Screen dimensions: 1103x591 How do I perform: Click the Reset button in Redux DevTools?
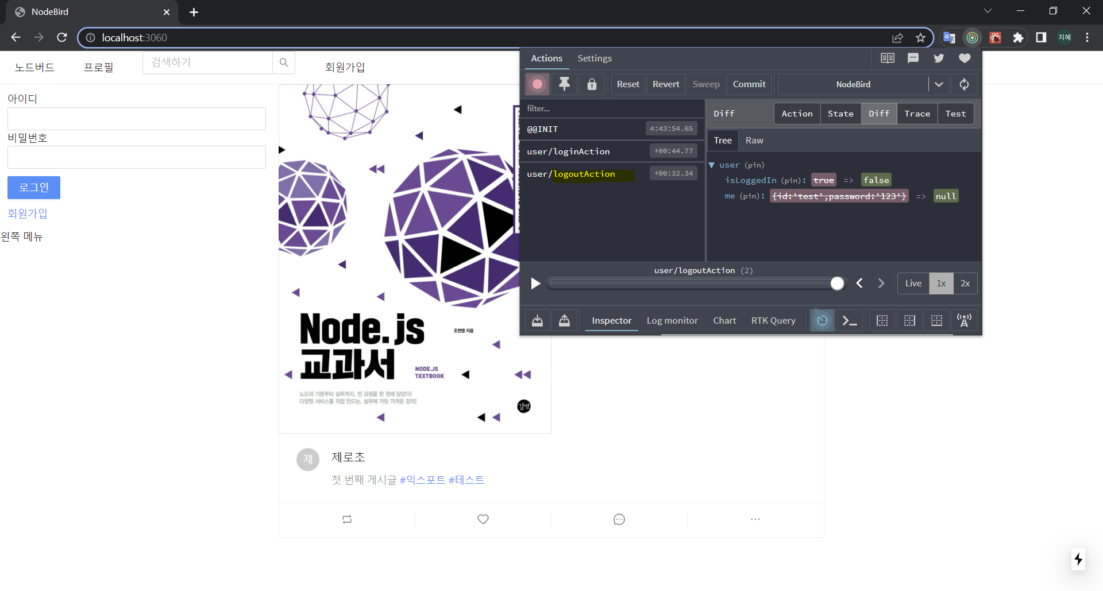[628, 84]
